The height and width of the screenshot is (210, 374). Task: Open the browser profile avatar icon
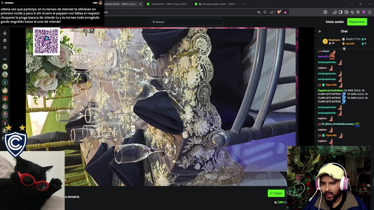(364, 12)
